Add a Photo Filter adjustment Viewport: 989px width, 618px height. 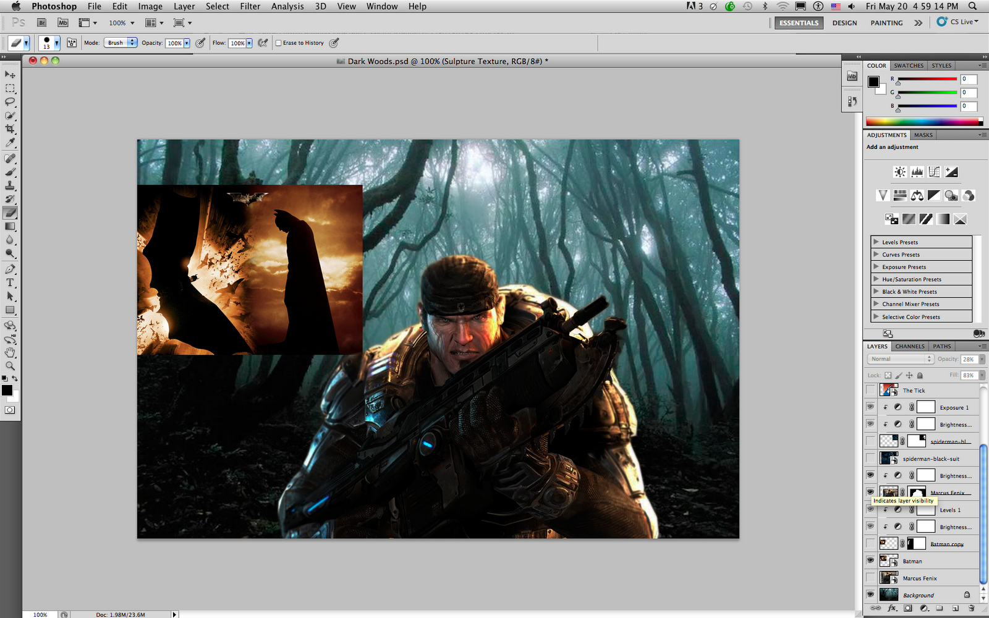click(x=951, y=195)
